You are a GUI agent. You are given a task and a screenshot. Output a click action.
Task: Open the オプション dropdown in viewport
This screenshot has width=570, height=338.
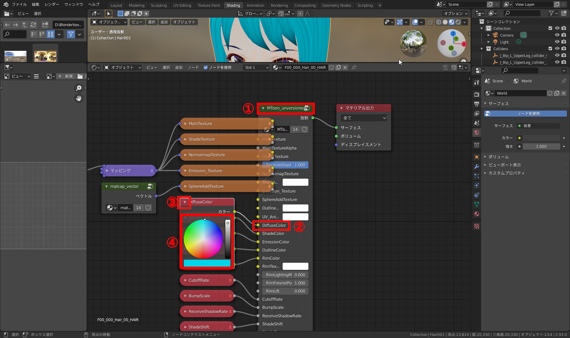tap(456, 14)
